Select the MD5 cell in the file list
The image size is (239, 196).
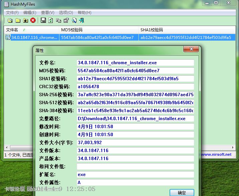coord(98,37)
